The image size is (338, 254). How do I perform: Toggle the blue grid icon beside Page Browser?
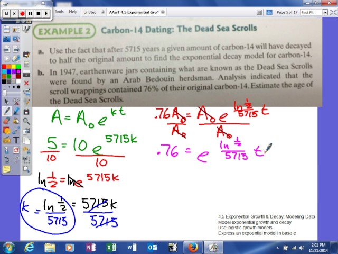click(x=269, y=12)
